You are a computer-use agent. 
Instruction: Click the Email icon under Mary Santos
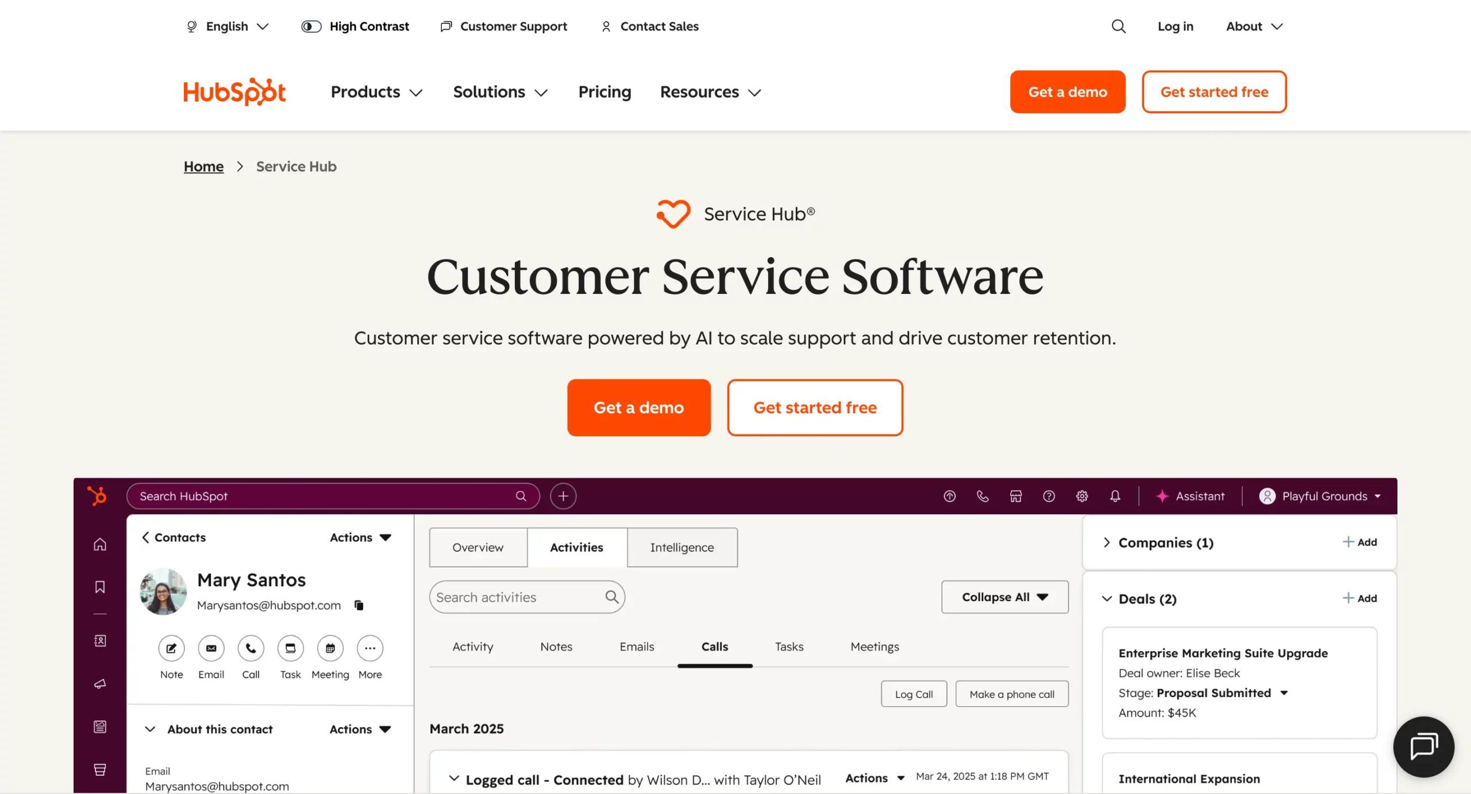pos(211,648)
